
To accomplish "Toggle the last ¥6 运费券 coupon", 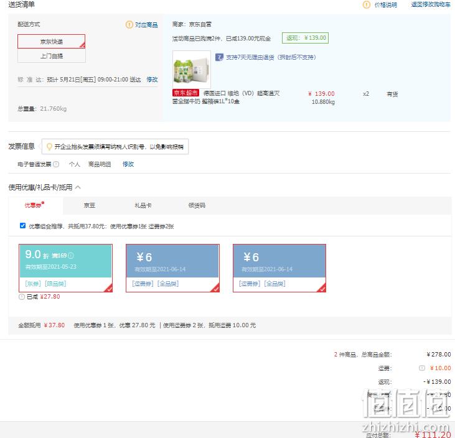I will [279, 268].
